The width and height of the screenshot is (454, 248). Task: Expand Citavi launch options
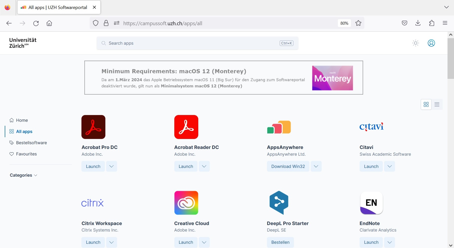(x=390, y=166)
